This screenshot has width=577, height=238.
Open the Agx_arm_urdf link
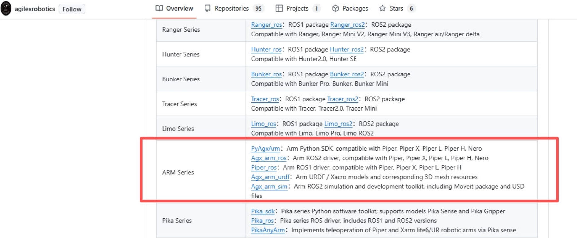[x=270, y=177]
